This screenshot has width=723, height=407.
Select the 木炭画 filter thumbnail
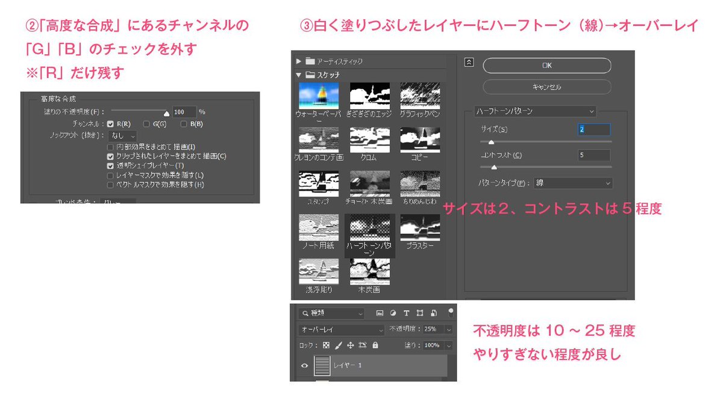click(x=370, y=272)
